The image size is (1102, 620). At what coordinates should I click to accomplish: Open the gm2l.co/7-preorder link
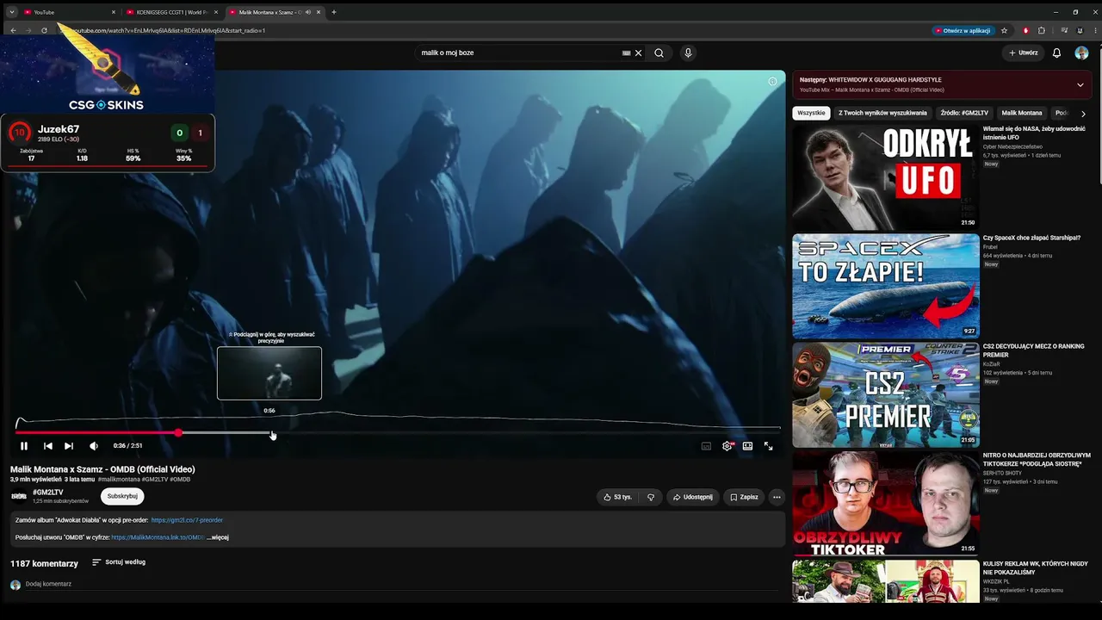click(x=187, y=520)
